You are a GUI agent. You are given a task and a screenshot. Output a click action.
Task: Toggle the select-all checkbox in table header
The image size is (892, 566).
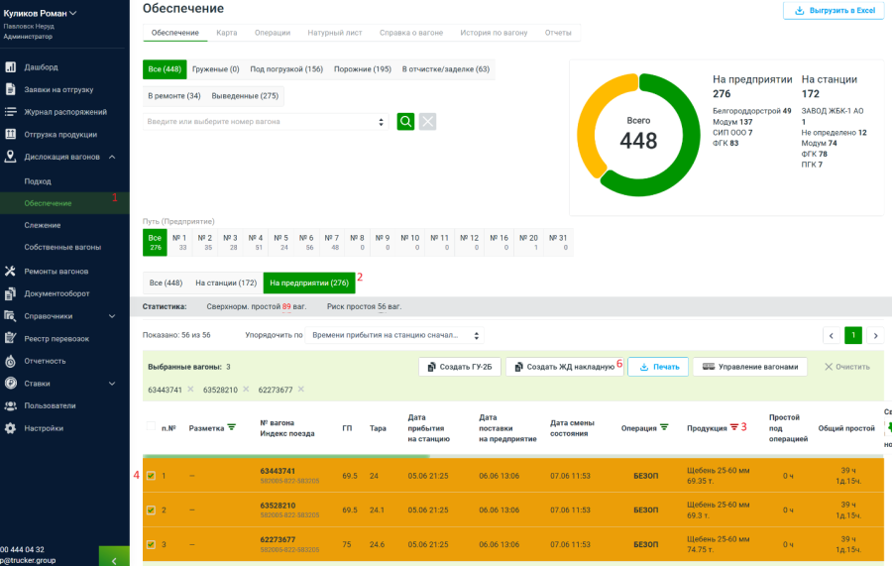point(151,427)
